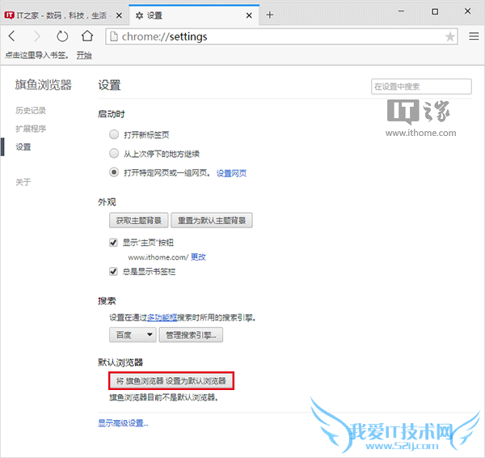The height and width of the screenshot is (458, 485).
Task: Select 打开特定网页或一组网页 radio option
Action: 114,172
